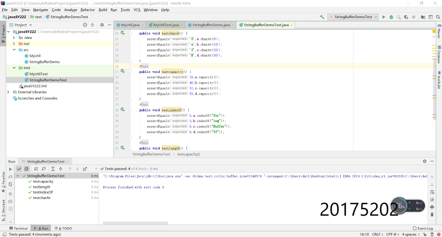This screenshot has height=237, width=442.
Task: Print console output using the printer icon
Action: click(x=432, y=207)
